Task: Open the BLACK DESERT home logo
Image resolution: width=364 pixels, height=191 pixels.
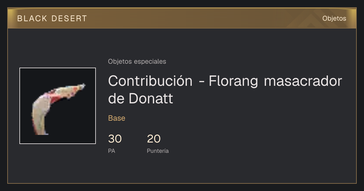Action: (x=52, y=18)
